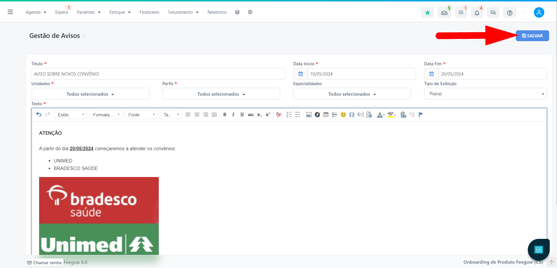Insert image in editor
This screenshot has height=268, width=557.
[x=309, y=115]
